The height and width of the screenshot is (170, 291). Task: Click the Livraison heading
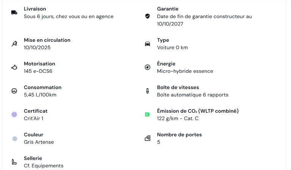(x=35, y=9)
